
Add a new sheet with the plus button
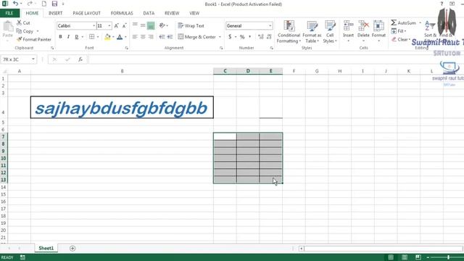click(72, 248)
